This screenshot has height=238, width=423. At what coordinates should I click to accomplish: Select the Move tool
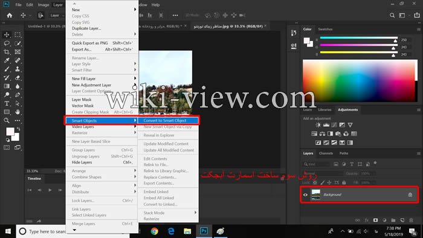[x=7, y=34]
